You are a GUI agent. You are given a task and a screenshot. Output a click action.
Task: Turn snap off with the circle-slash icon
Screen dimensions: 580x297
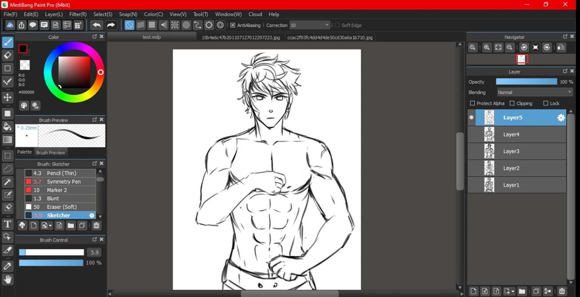[129, 25]
